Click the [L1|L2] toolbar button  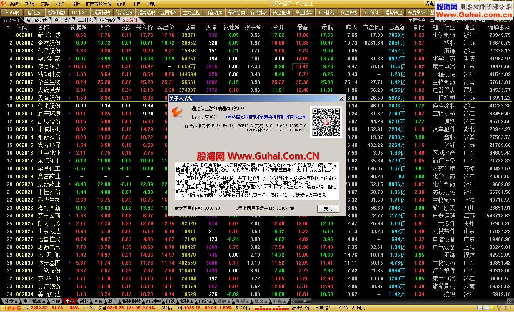(79, 12)
